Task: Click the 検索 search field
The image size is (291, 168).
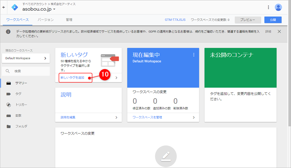Action: point(26,71)
